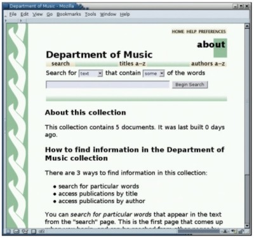
Task: Open the Help menu
Action: (x=125, y=14)
